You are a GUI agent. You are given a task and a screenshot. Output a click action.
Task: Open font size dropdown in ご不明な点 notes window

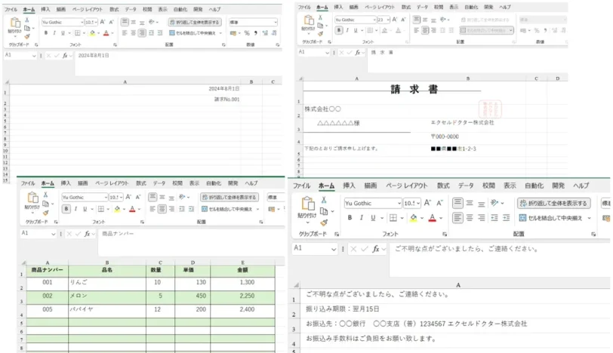coord(418,203)
